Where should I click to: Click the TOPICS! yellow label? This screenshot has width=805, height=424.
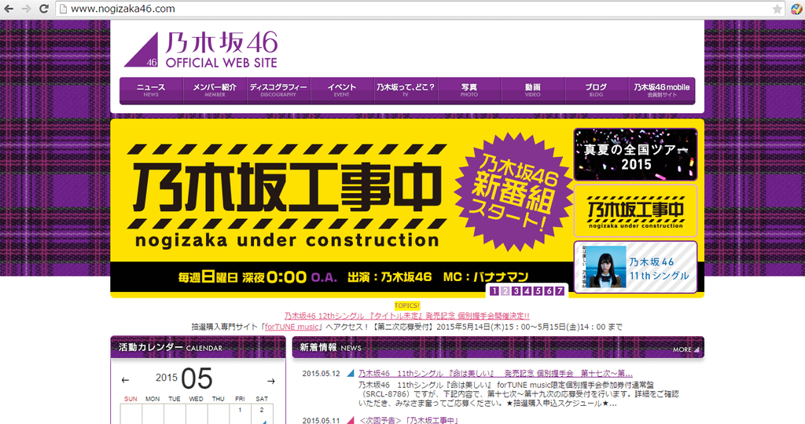pos(406,305)
